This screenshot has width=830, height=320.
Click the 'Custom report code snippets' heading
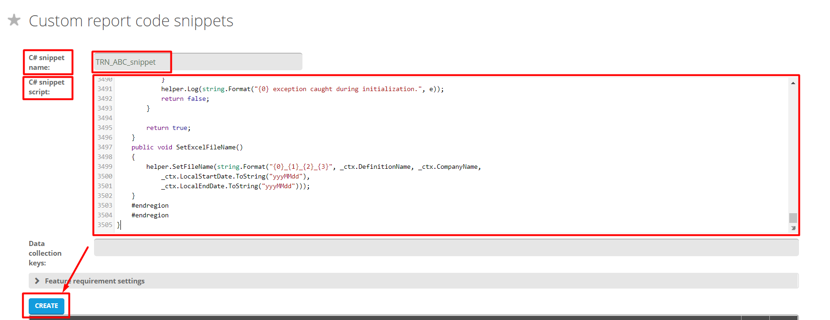click(x=131, y=21)
